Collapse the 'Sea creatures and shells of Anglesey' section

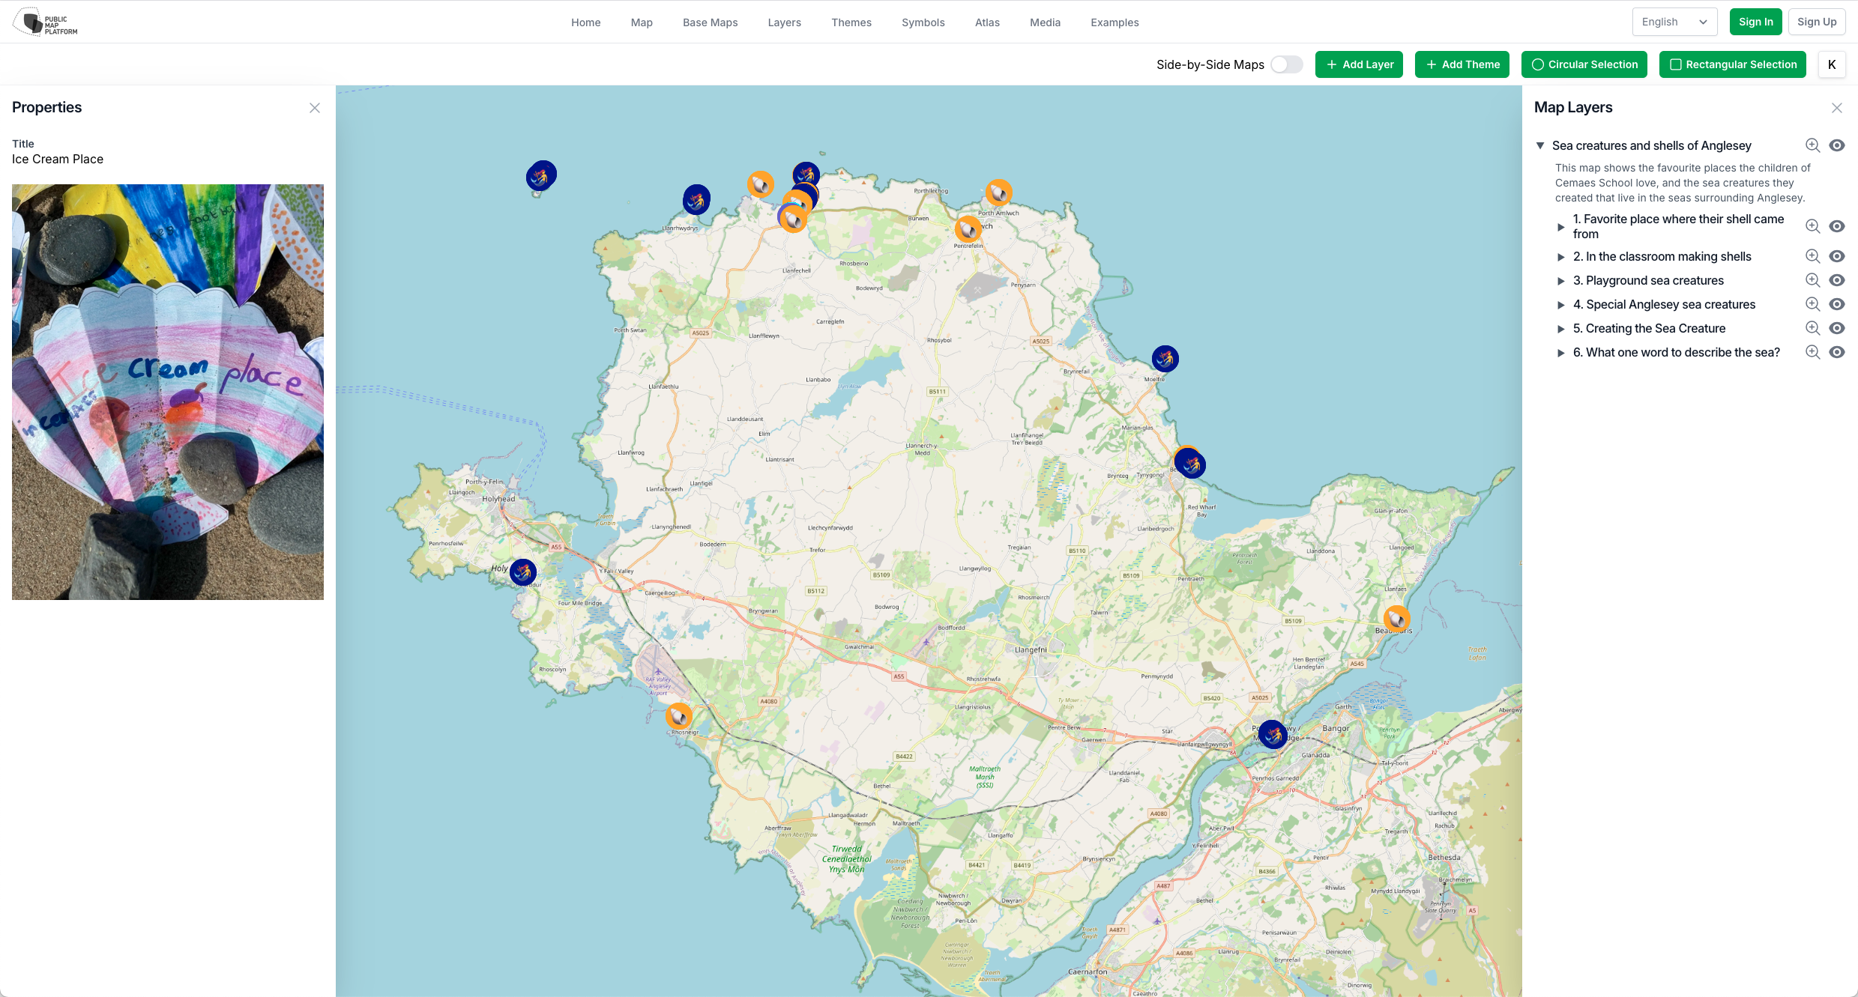(x=1541, y=145)
